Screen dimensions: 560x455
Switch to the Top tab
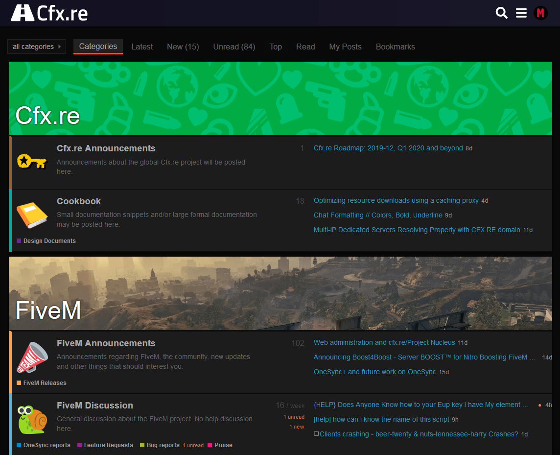(x=276, y=47)
